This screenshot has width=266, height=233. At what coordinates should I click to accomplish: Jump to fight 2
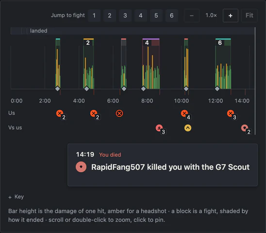pyautogui.click(x=110, y=16)
